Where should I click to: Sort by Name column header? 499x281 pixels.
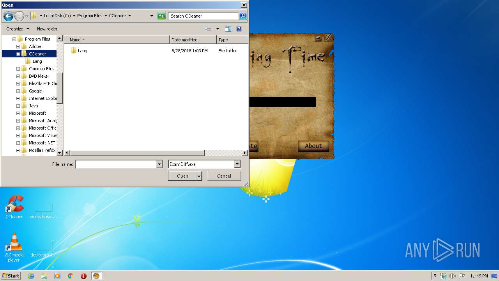[x=117, y=40]
